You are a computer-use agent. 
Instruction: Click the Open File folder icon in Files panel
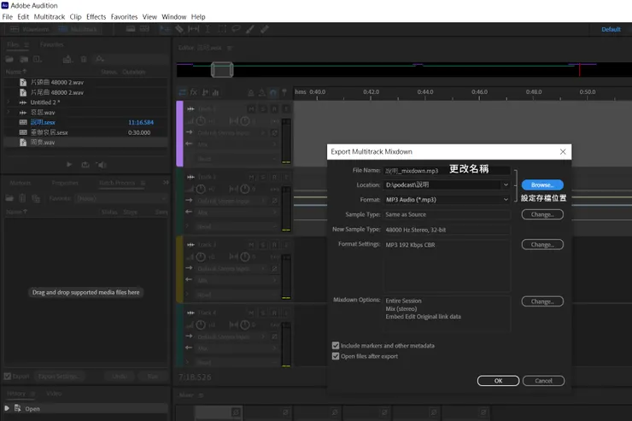click(9, 59)
